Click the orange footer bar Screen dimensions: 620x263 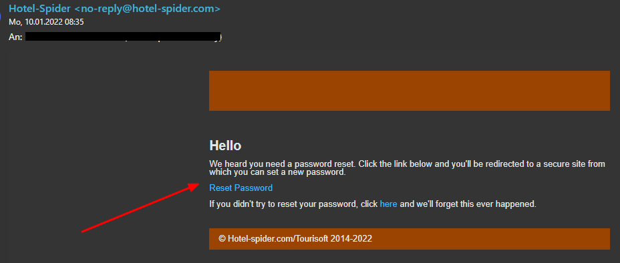tap(410, 239)
